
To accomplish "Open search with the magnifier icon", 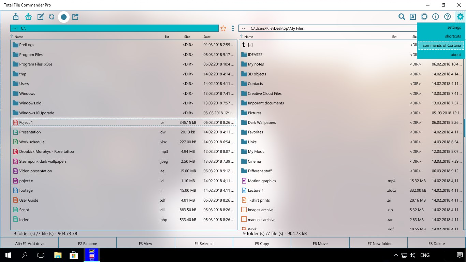I will click(402, 17).
